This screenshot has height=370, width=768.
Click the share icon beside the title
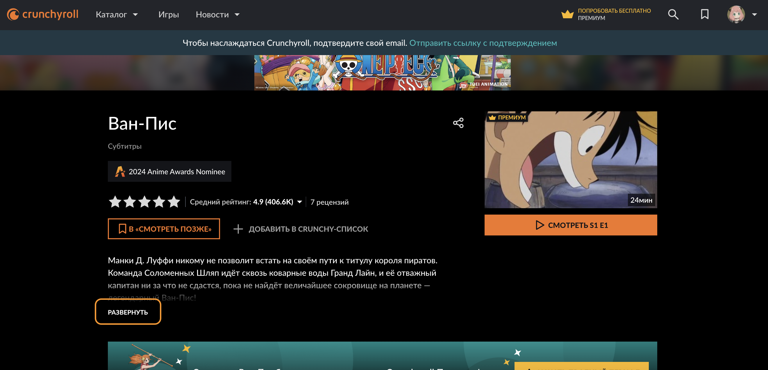(458, 123)
